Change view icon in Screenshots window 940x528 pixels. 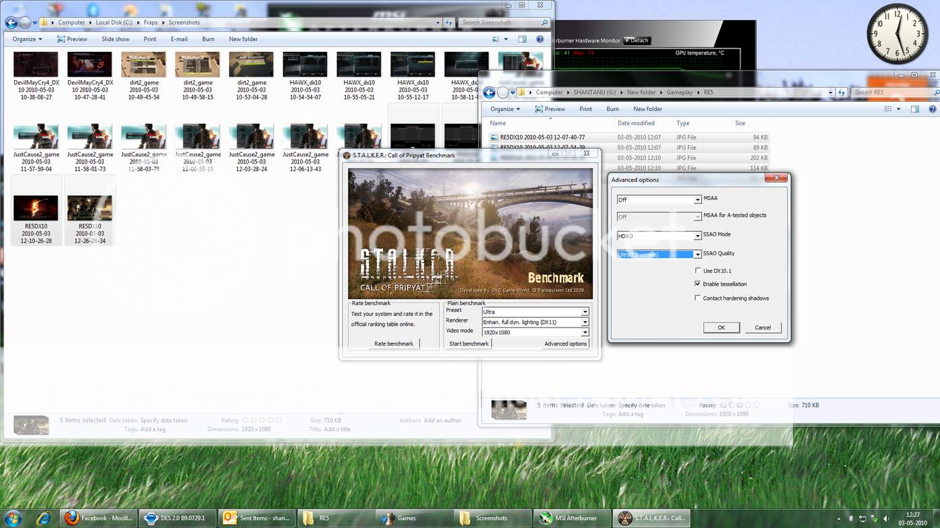[x=496, y=39]
